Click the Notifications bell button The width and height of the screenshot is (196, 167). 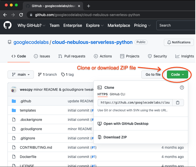tap(179, 42)
